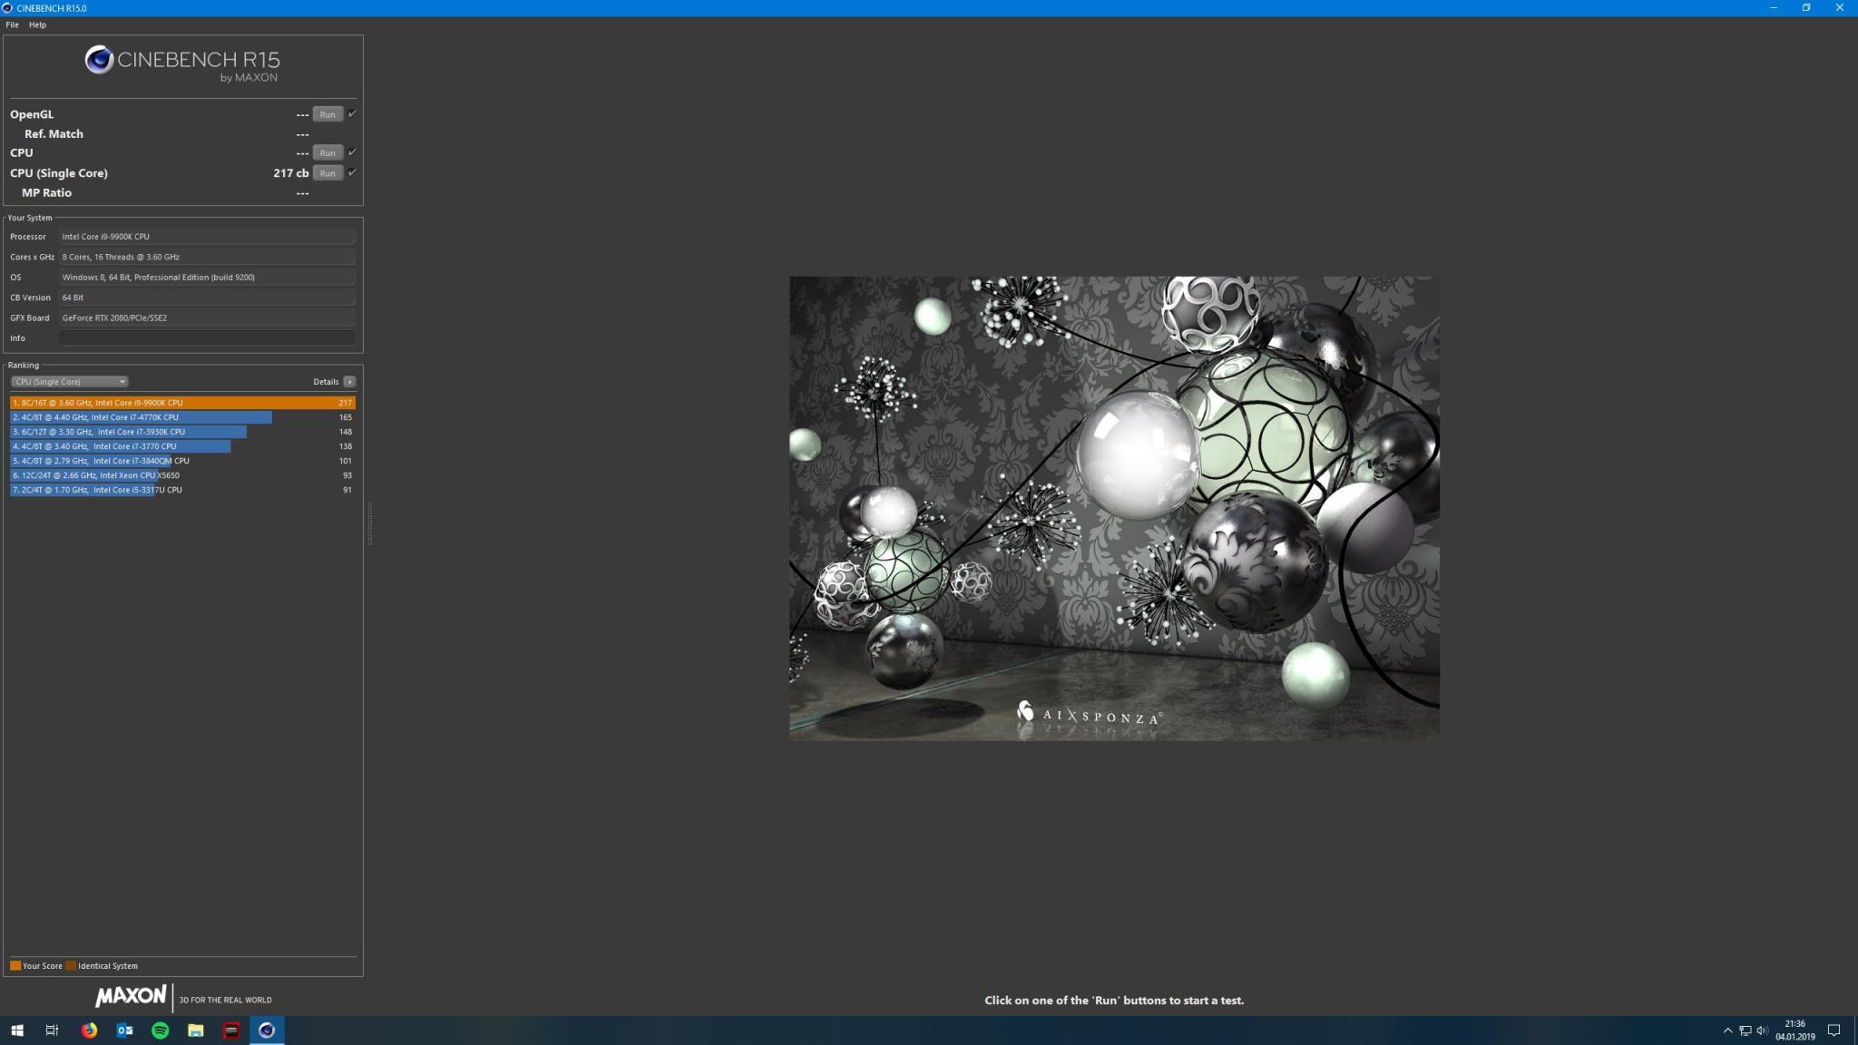Uncheck the OpenGL test checkbox
The image size is (1858, 1045).
point(352,113)
